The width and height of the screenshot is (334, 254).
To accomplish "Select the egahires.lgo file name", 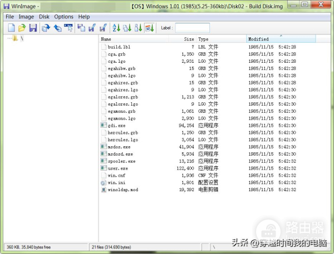I will point(123,90).
